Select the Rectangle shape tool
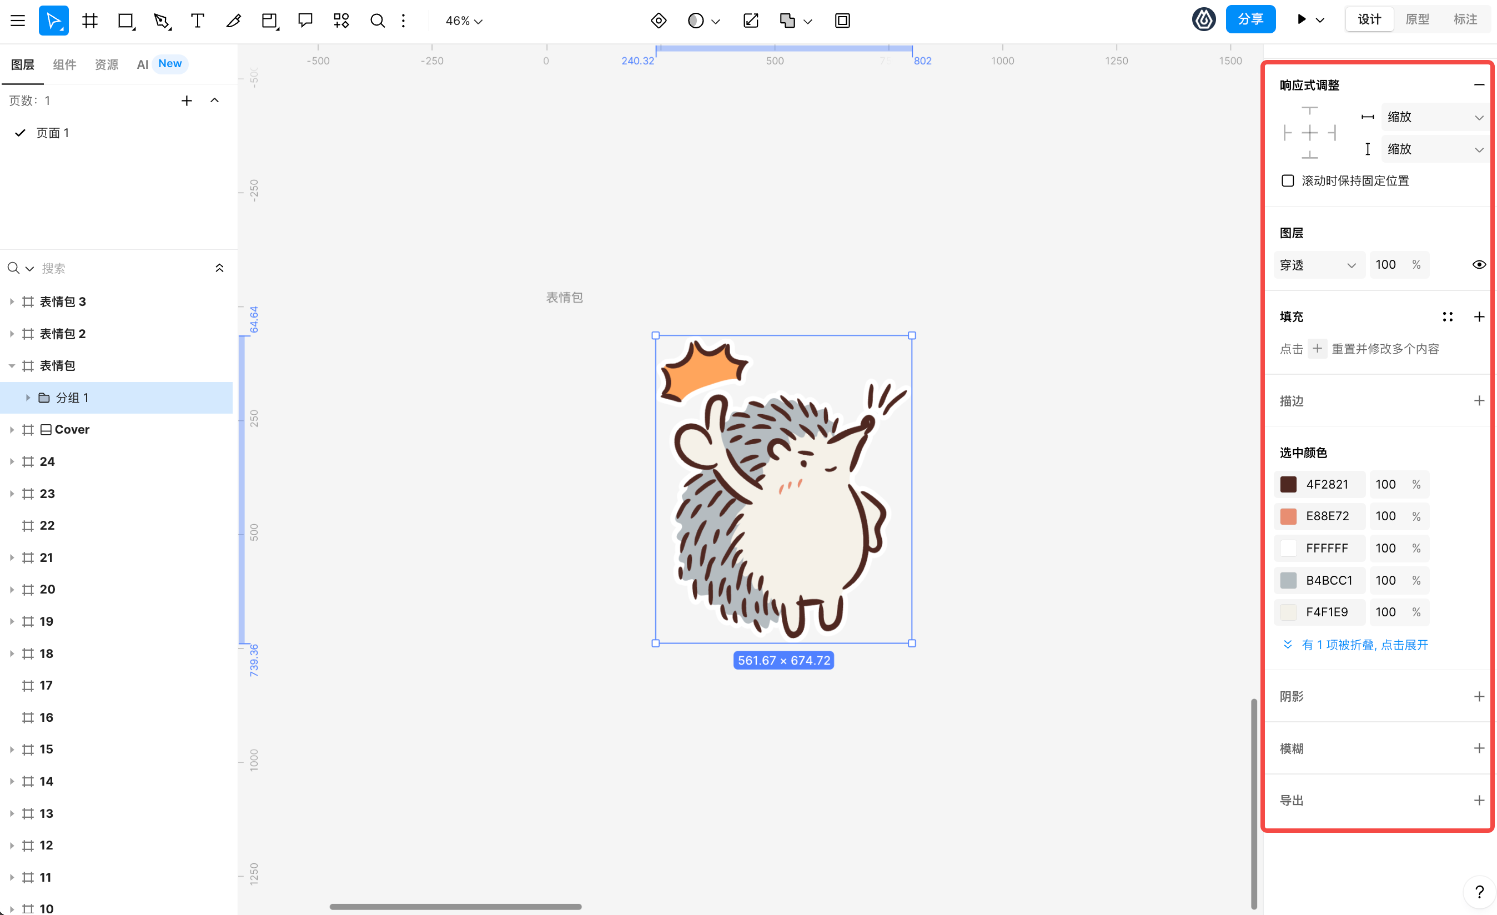 pyautogui.click(x=125, y=21)
